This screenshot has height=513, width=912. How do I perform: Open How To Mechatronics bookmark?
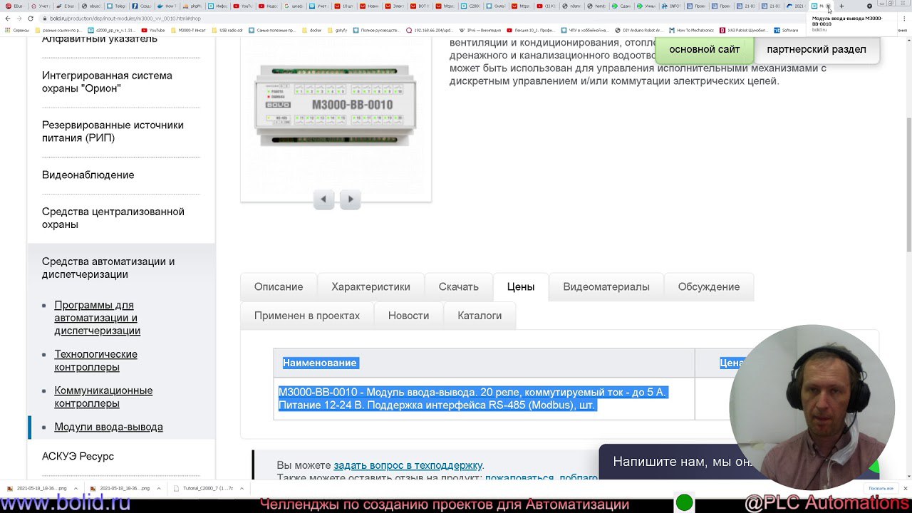point(691,31)
